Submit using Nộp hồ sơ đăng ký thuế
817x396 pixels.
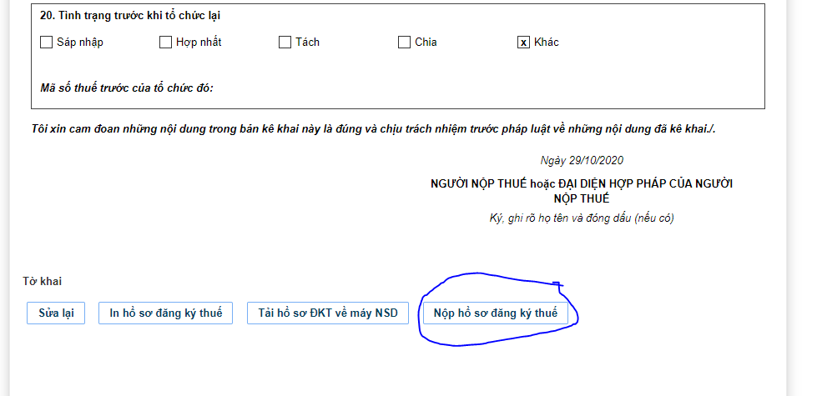pos(496,313)
